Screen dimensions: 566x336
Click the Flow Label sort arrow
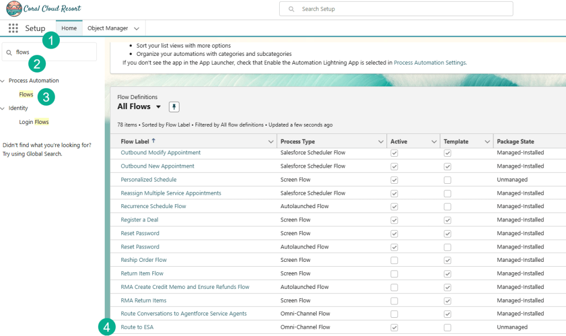coord(153,141)
